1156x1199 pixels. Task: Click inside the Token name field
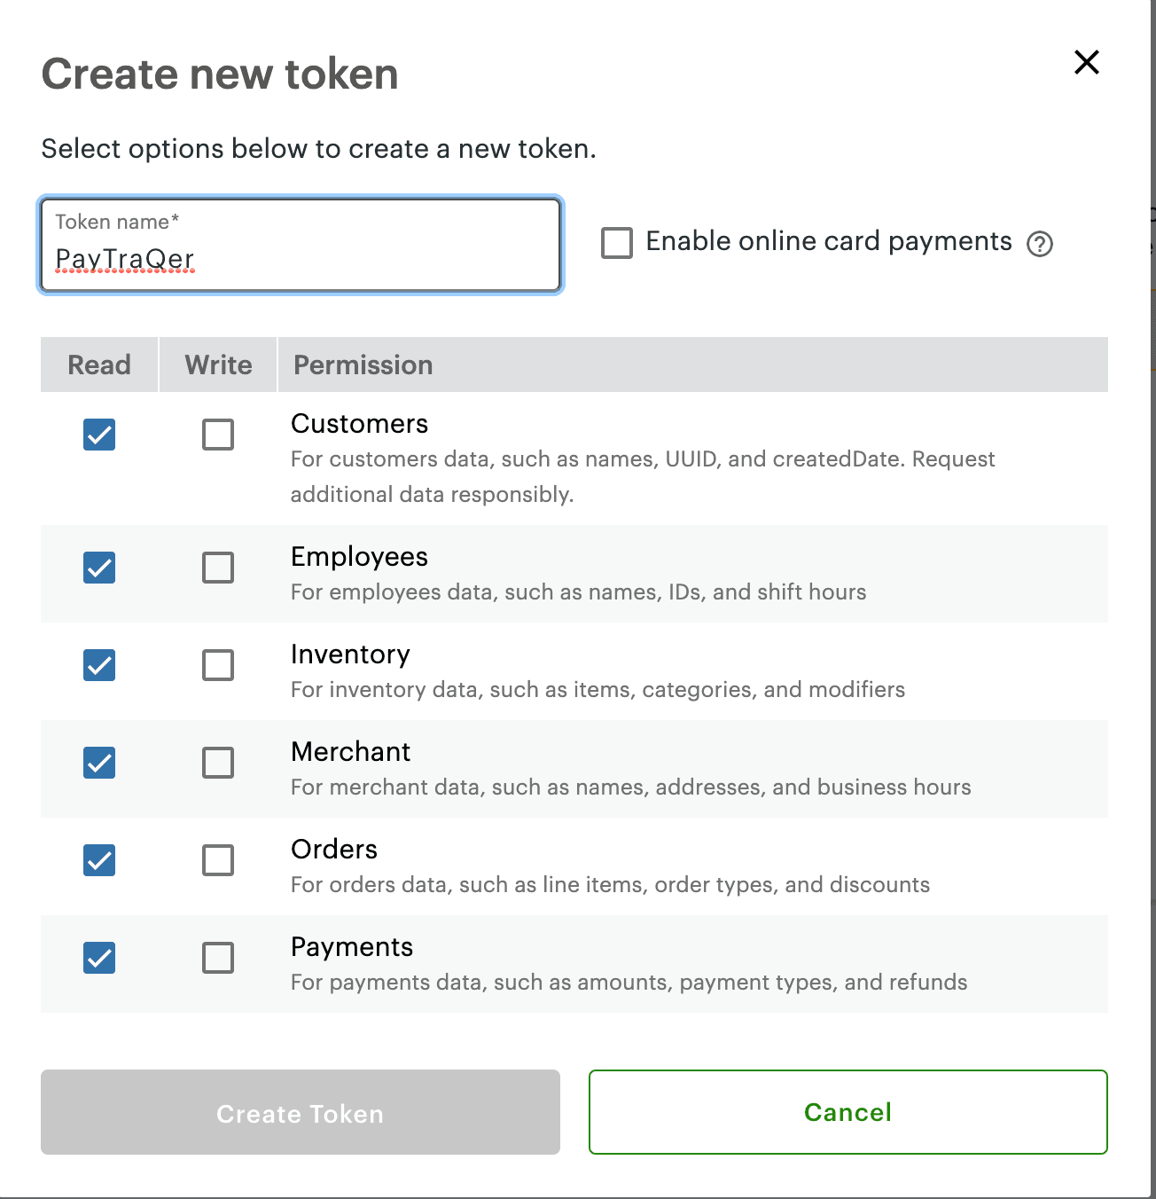(x=301, y=258)
